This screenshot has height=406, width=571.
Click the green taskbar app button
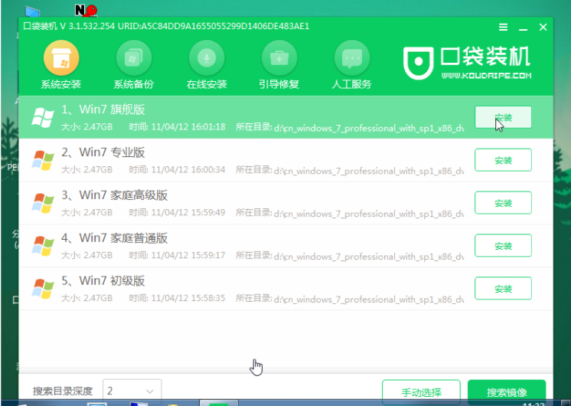[219, 403]
